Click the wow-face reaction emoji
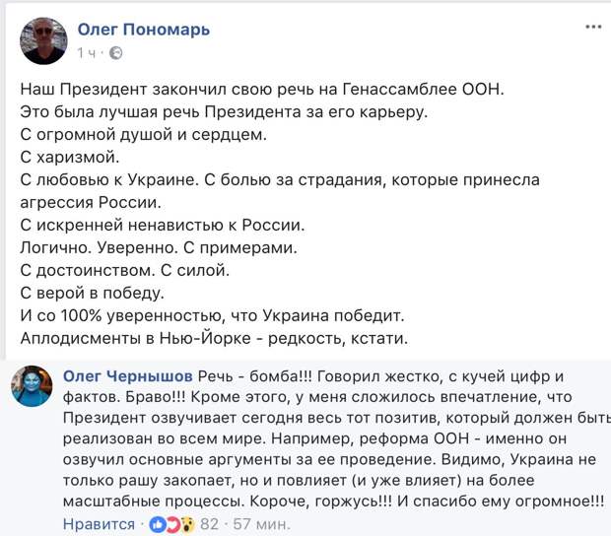 (187, 525)
